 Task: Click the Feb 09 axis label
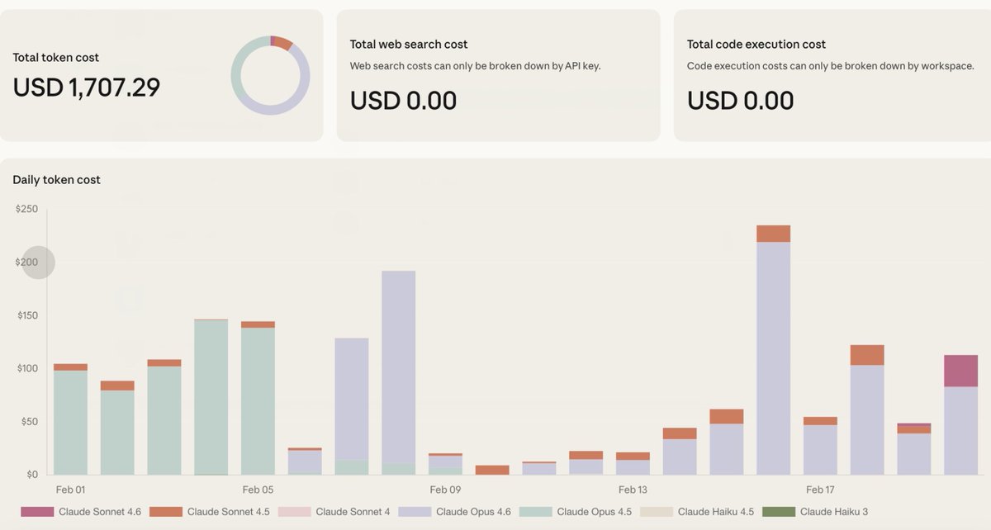click(x=444, y=489)
